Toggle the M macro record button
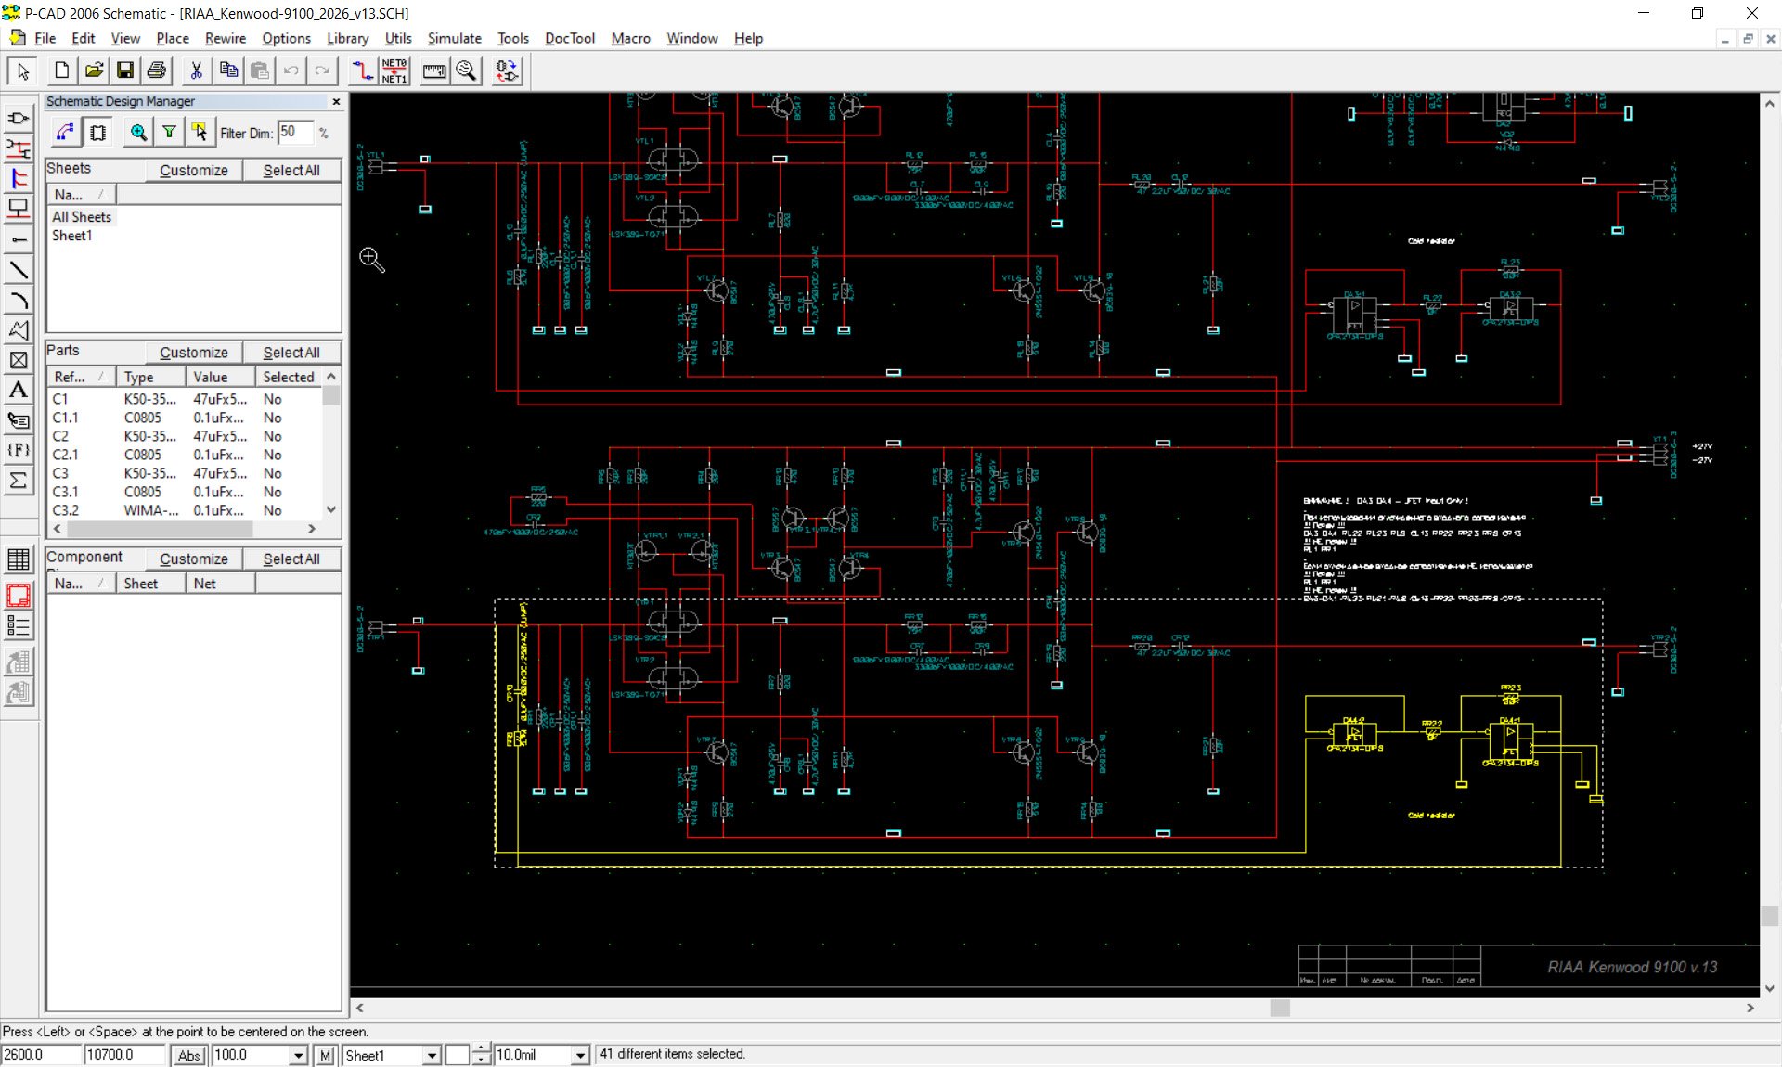This screenshot has width=1782, height=1067. pyautogui.click(x=325, y=1055)
